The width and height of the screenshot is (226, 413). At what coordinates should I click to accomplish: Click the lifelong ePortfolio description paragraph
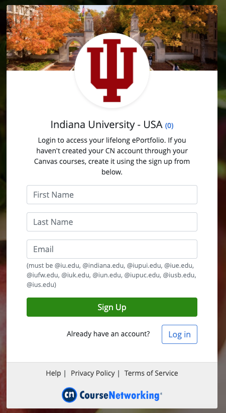tap(112, 156)
